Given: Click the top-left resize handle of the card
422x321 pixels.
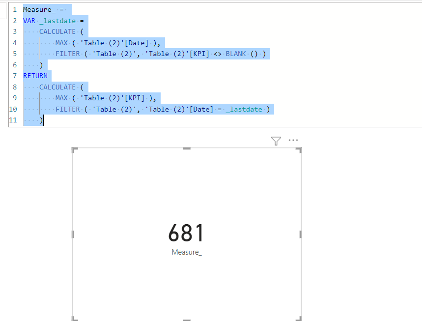Looking at the screenshot, I should [x=75, y=150].
